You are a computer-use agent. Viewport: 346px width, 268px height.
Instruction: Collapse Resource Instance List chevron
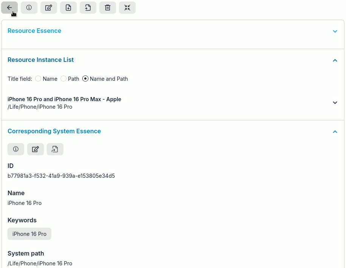pyautogui.click(x=335, y=60)
